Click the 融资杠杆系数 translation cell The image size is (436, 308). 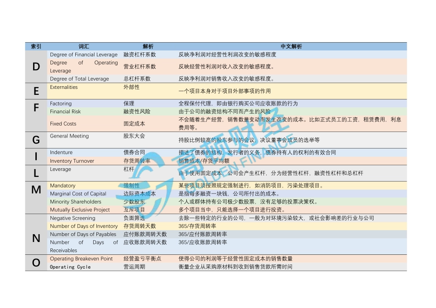pos(140,55)
